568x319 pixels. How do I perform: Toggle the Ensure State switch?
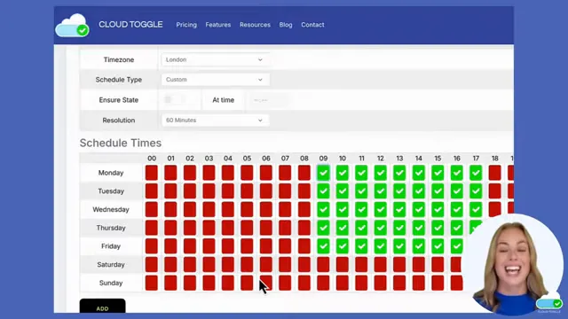click(x=176, y=99)
